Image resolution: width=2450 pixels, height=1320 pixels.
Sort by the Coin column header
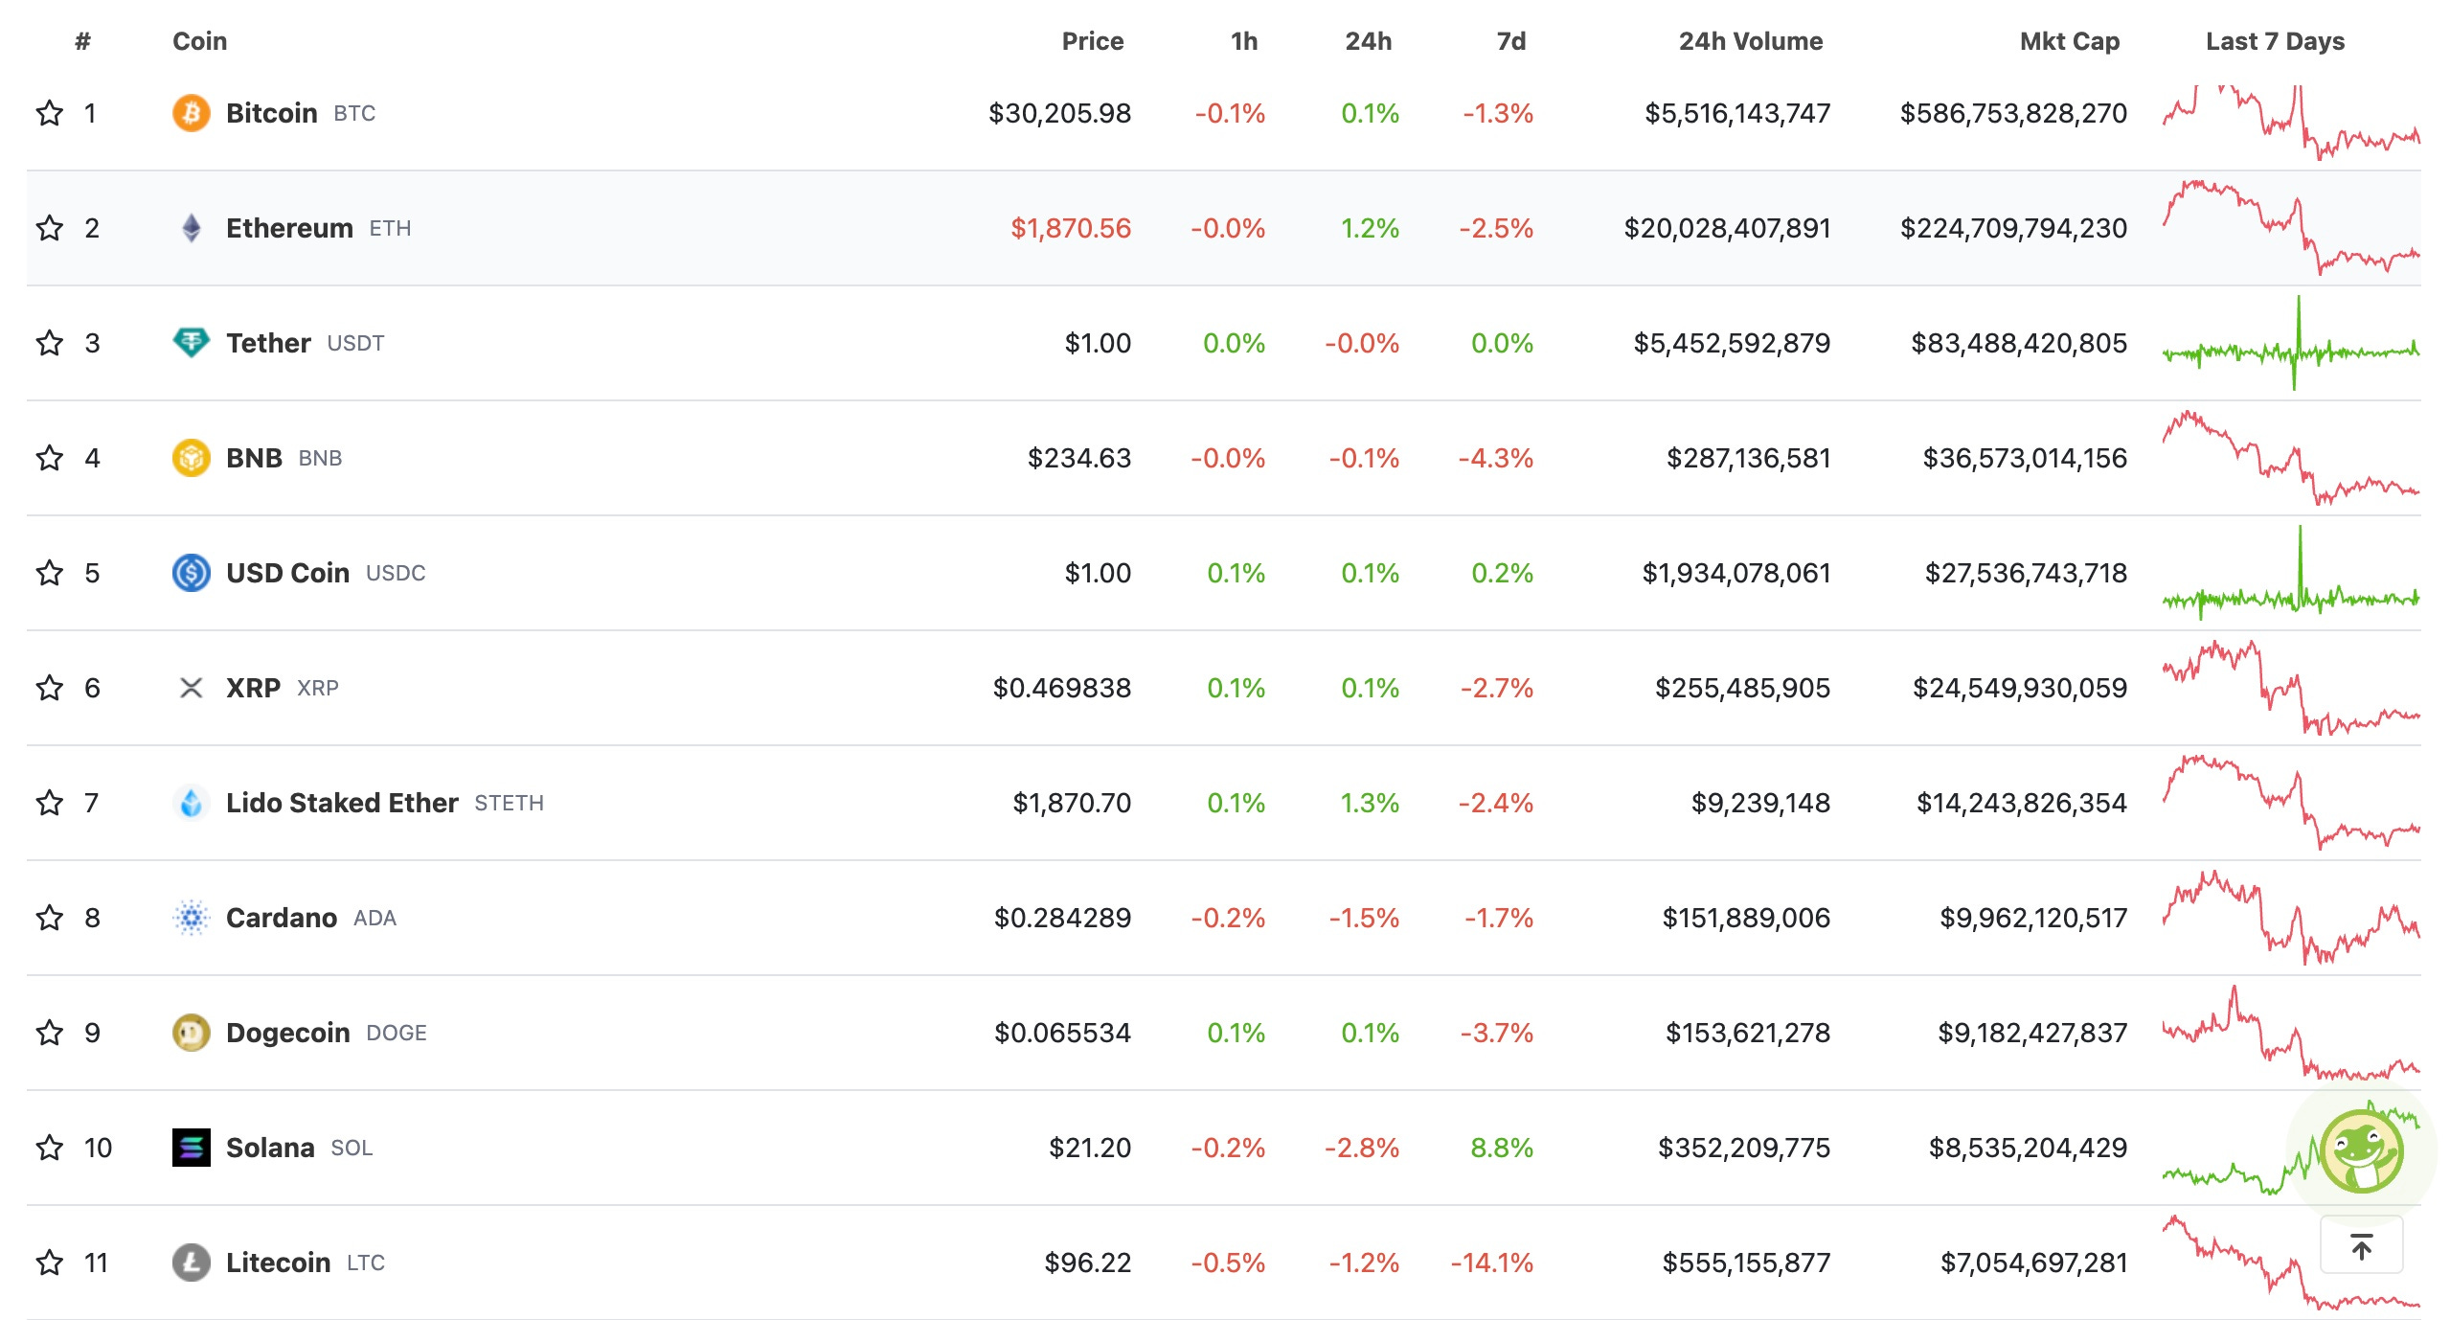click(199, 41)
